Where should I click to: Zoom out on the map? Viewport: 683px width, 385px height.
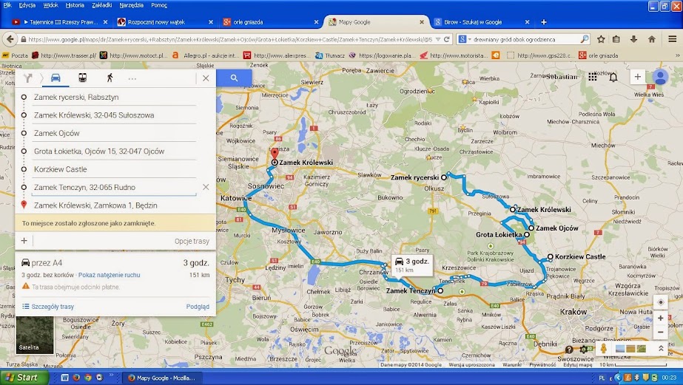660,333
